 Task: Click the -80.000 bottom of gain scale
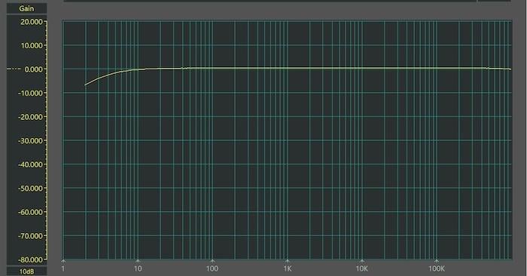[31, 260]
